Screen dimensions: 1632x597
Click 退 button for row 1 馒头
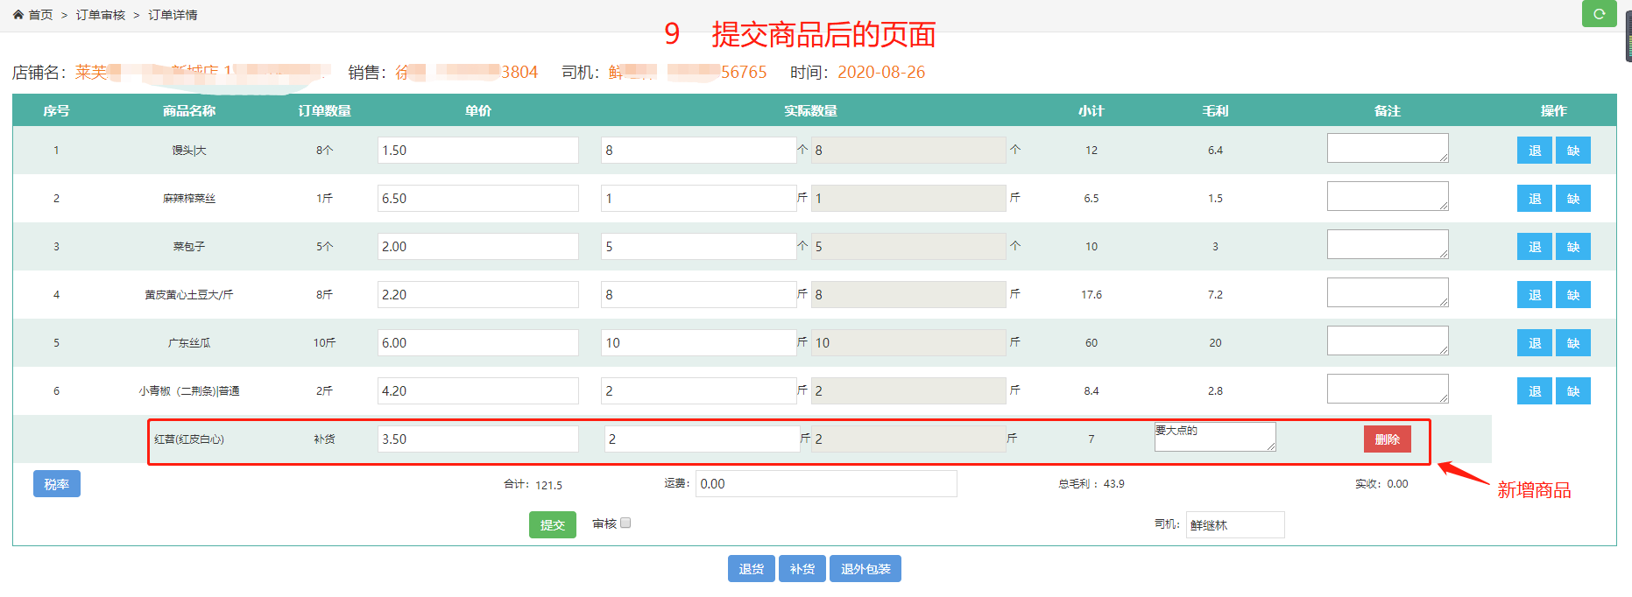point(1534,151)
